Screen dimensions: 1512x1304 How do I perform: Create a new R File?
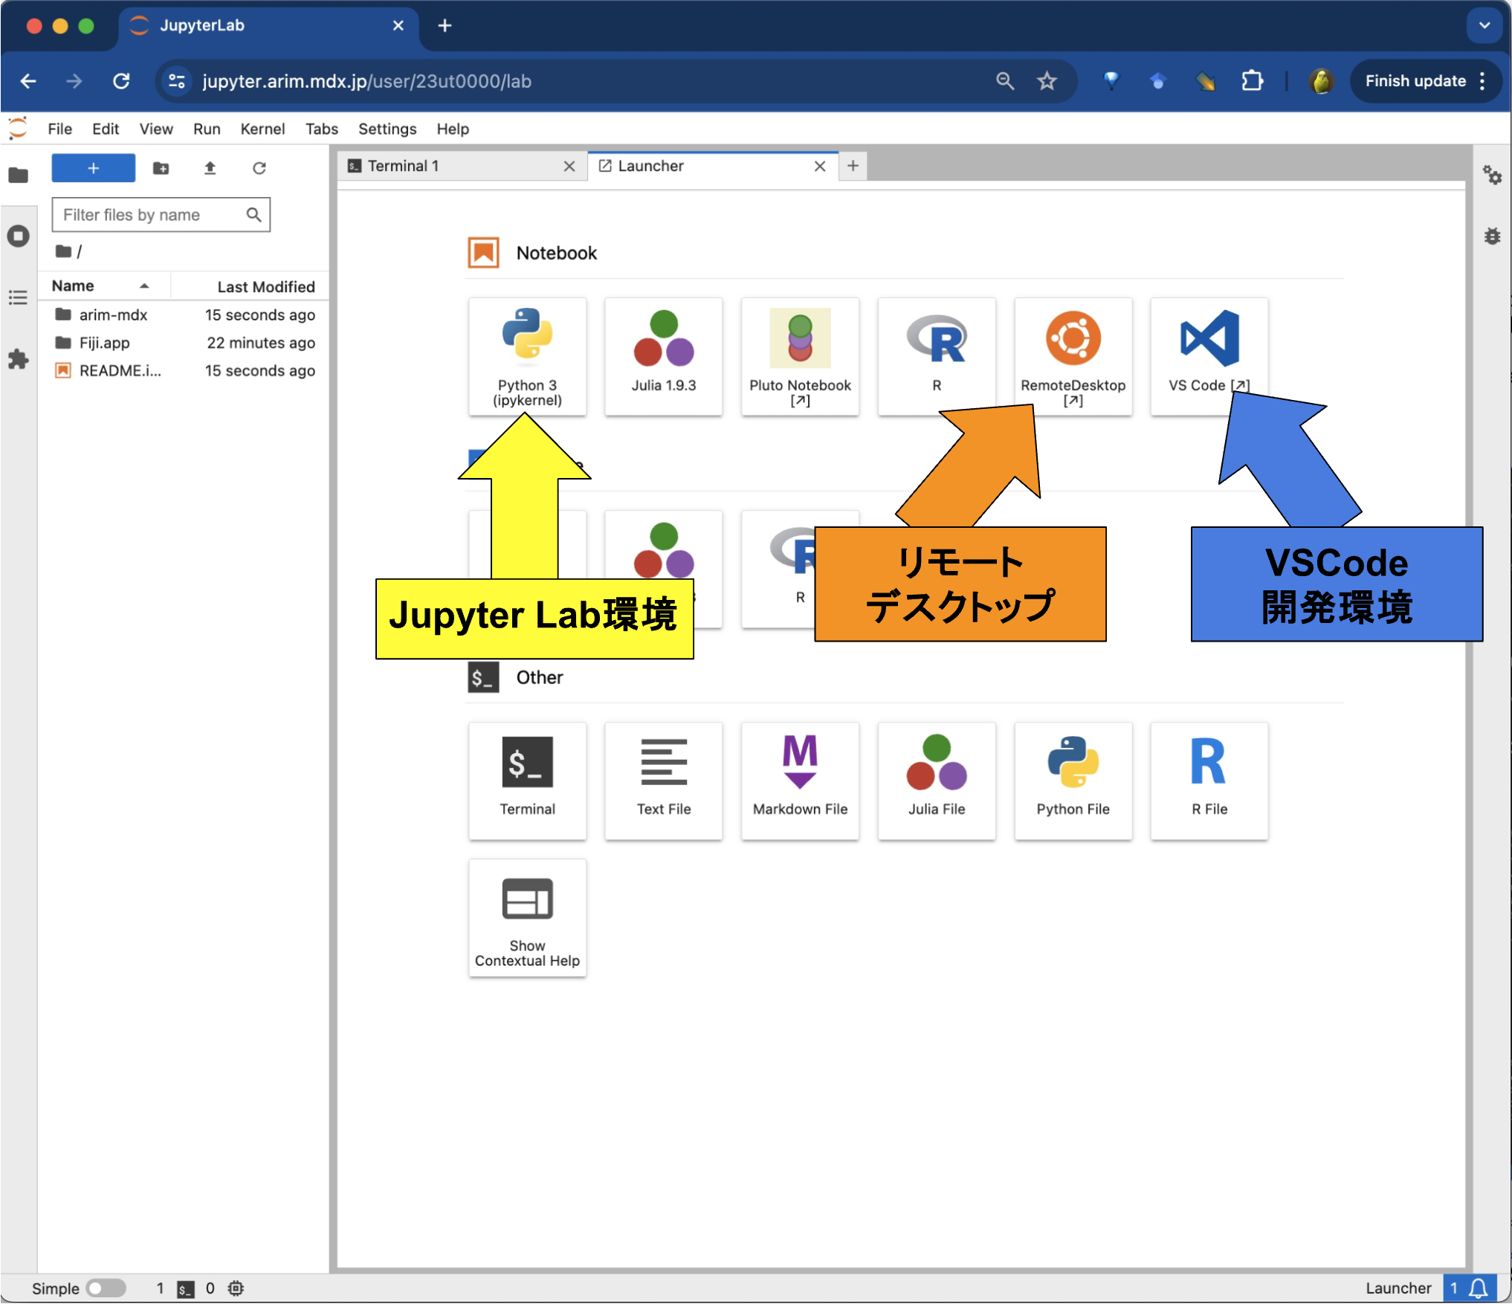pos(1209,780)
